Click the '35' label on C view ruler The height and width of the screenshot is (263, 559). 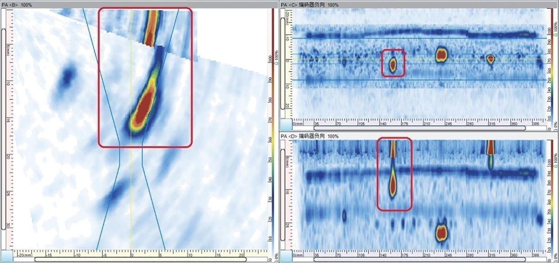[x=317, y=124]
